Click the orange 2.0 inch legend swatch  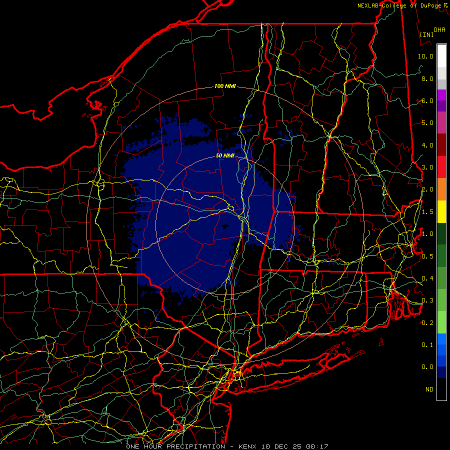(x=441, y=189)
